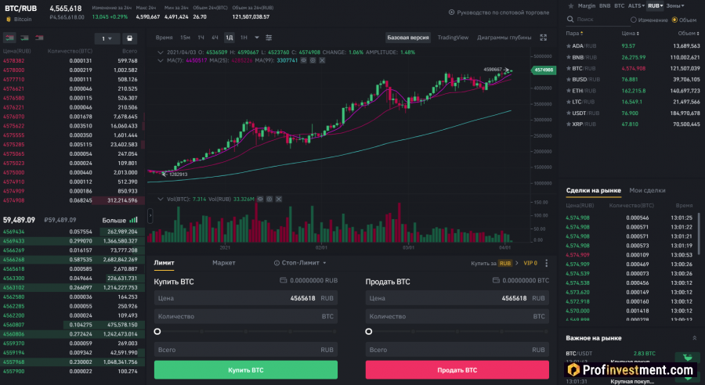Screen dimensions: 705x385
Task: Click the red Продать BTC button
Action: (x=457, y=369)
